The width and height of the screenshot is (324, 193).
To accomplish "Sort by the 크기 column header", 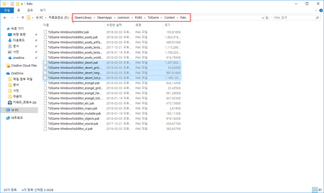I will coord(173,25).
